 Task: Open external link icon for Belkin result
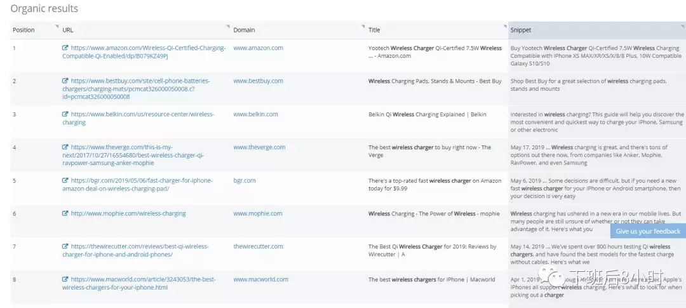click(x=65, y=114)
